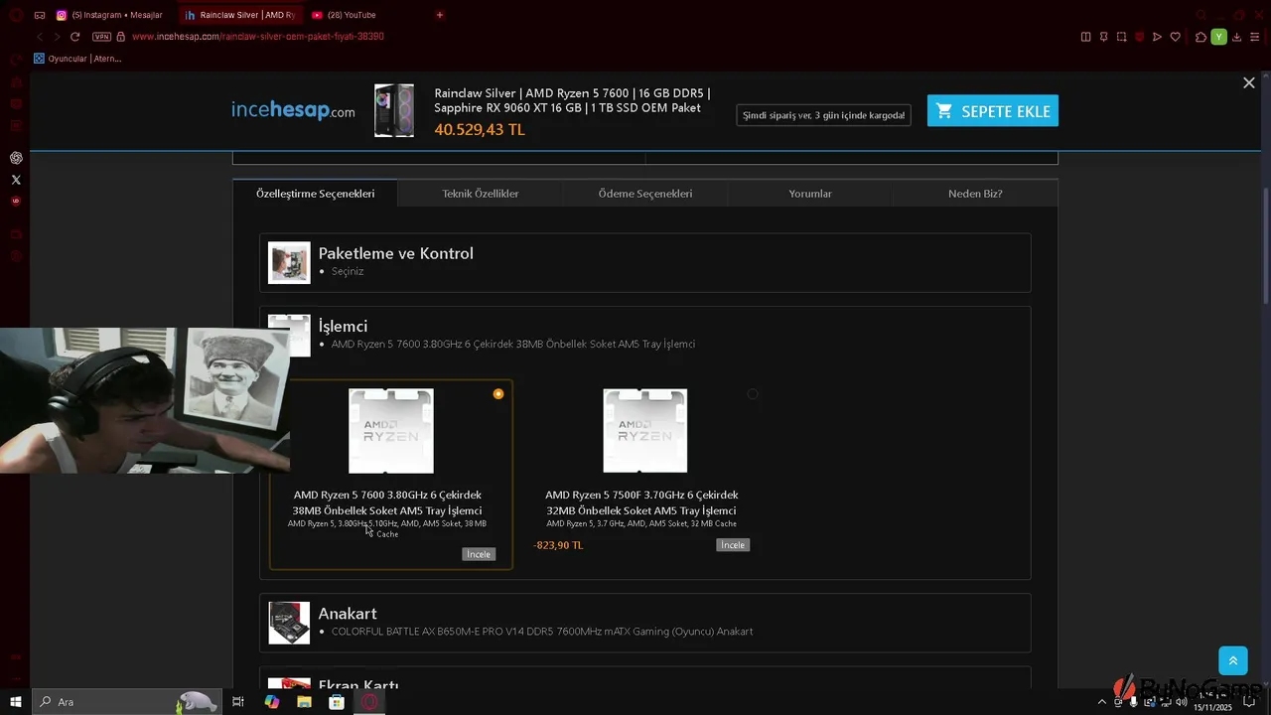1271x715 pixels.
Task: Expand the Anakart section
Action: click(645, 623)
